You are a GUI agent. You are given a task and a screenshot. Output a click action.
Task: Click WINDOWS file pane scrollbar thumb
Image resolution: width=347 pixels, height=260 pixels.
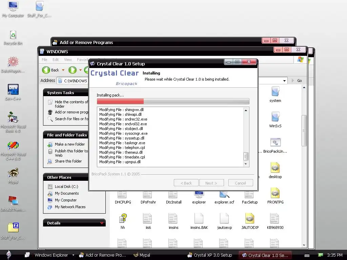point(304,130)
